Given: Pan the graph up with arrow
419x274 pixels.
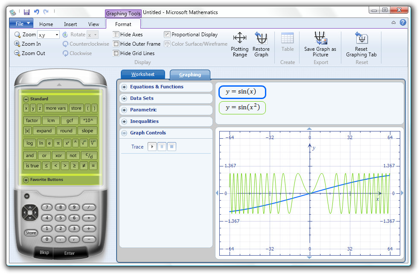Looking at the screenshot, I should pos(309,129).
